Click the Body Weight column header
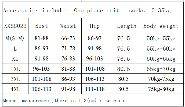185x107 pixels. coord(161,26)
